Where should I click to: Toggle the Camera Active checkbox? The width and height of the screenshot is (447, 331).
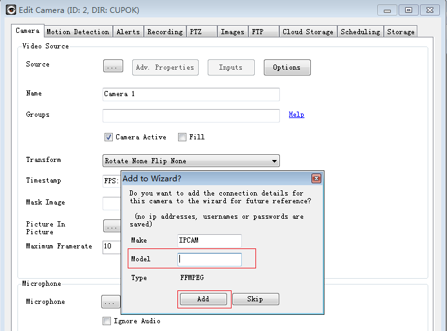tap(108, 137)
